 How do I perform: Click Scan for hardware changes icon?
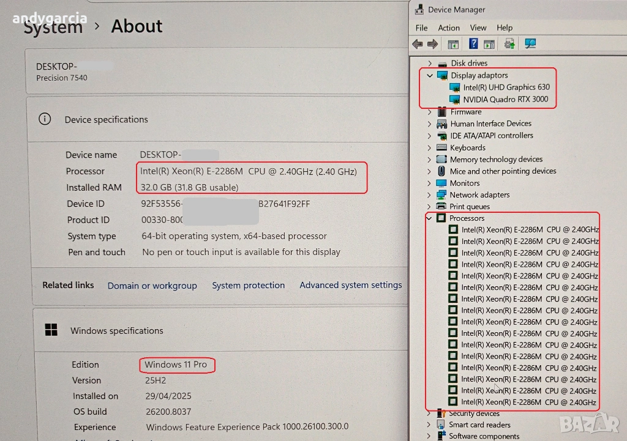point(530,44)
